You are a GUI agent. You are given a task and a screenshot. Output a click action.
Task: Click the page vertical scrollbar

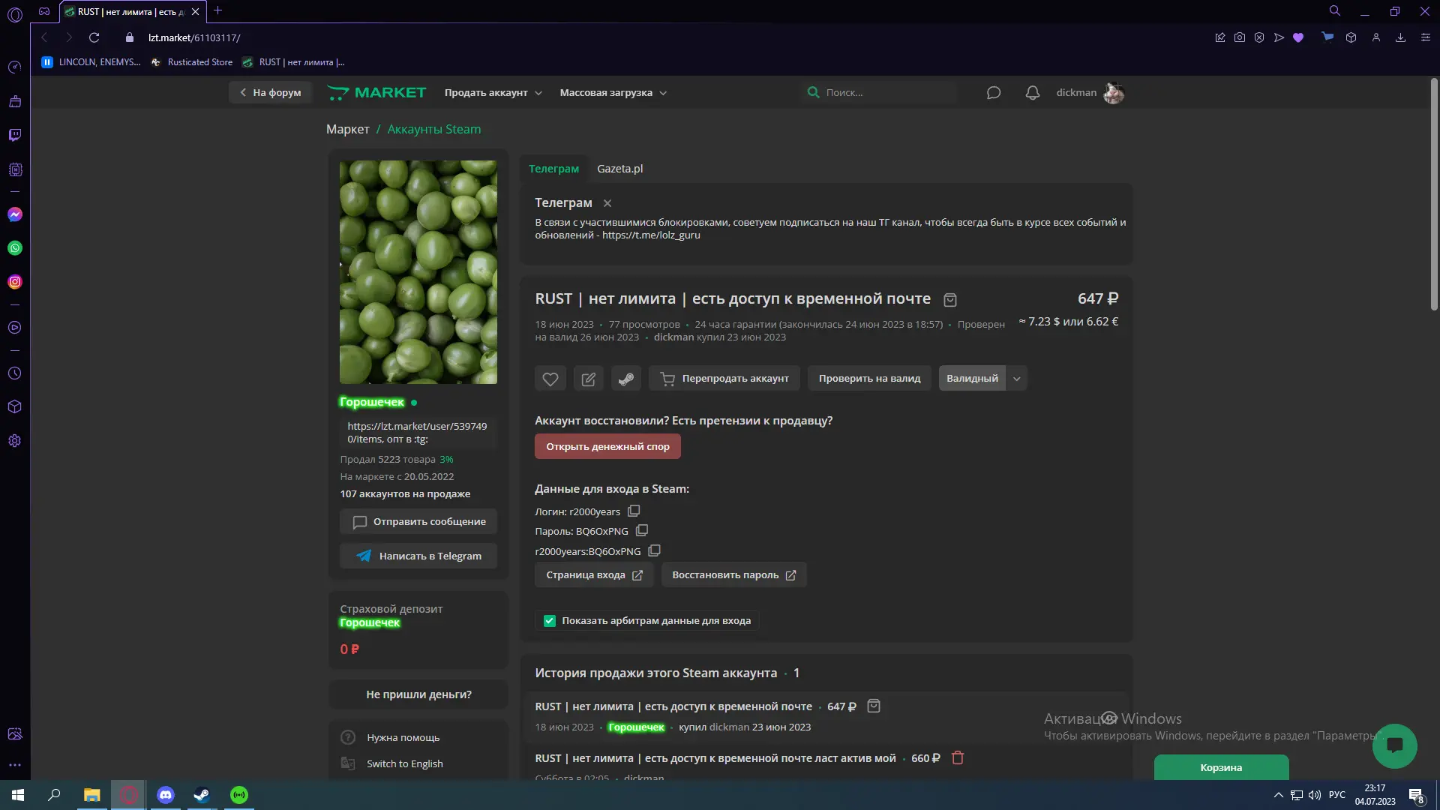pos(1434,195)
